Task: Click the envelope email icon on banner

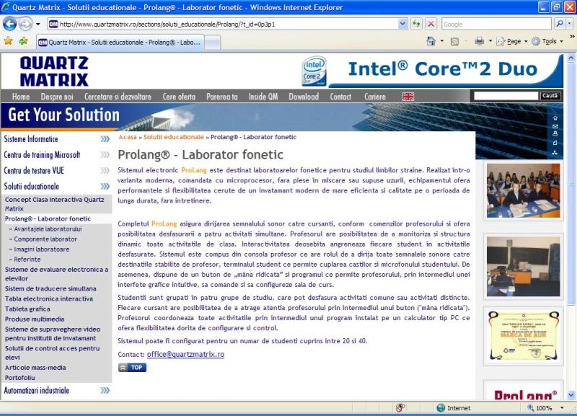Action: coord(555,126)
